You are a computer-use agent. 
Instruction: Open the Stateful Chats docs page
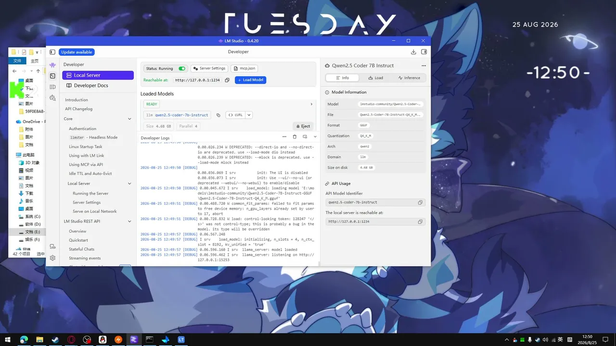(x=82, y=249)
